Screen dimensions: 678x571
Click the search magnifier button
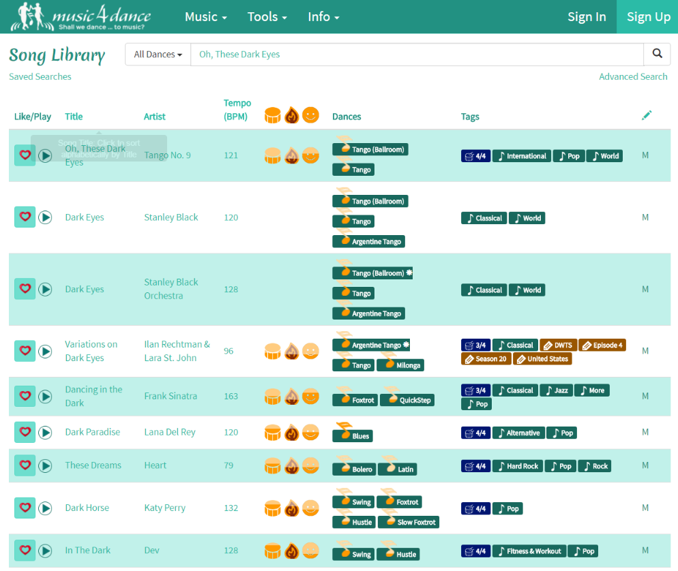point(657,55)
